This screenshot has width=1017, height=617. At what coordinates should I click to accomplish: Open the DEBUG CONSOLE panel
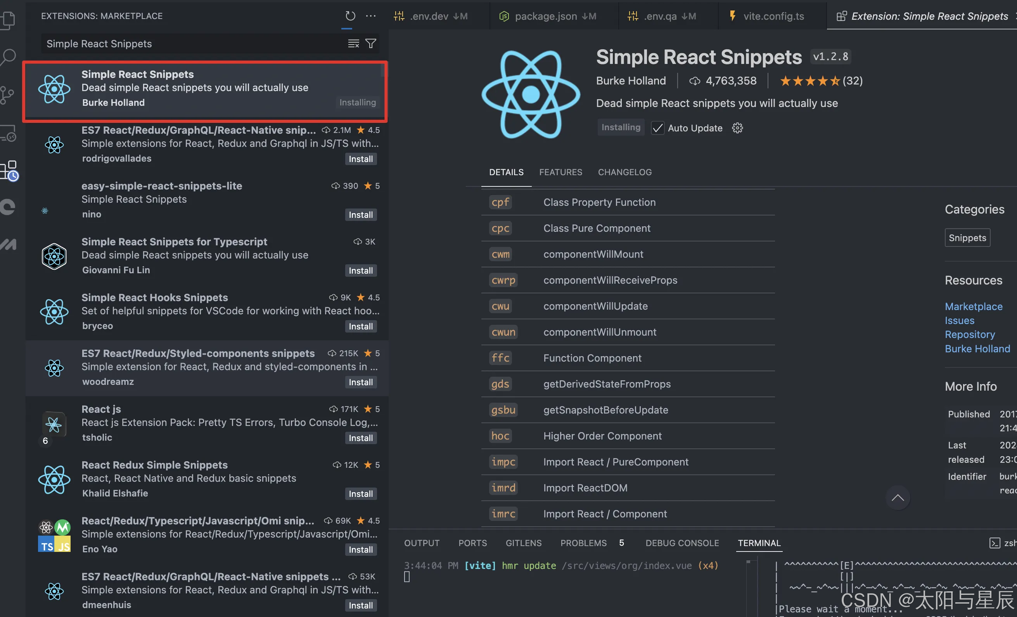point(682,543)
